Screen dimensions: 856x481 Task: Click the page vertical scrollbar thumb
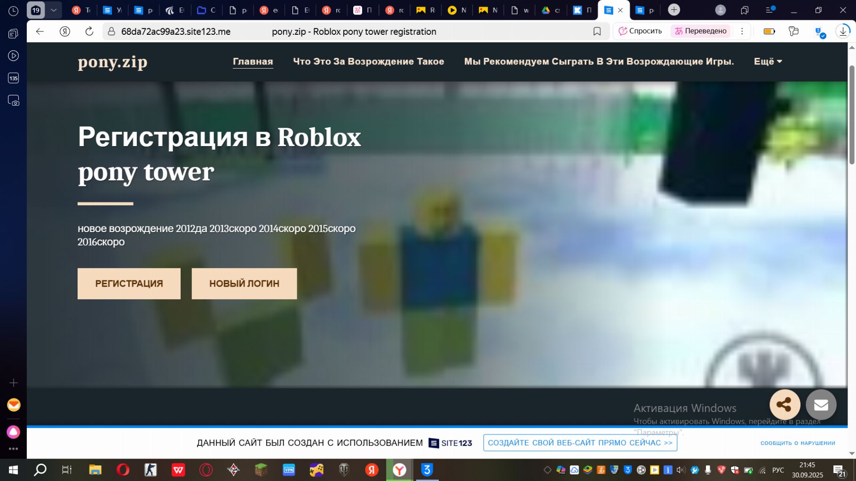[851, 115]
